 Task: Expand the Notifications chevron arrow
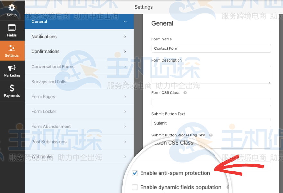click(x=125, y=37)
